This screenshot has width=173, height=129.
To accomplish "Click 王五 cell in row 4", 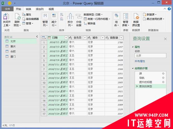I will click(78, 56).
